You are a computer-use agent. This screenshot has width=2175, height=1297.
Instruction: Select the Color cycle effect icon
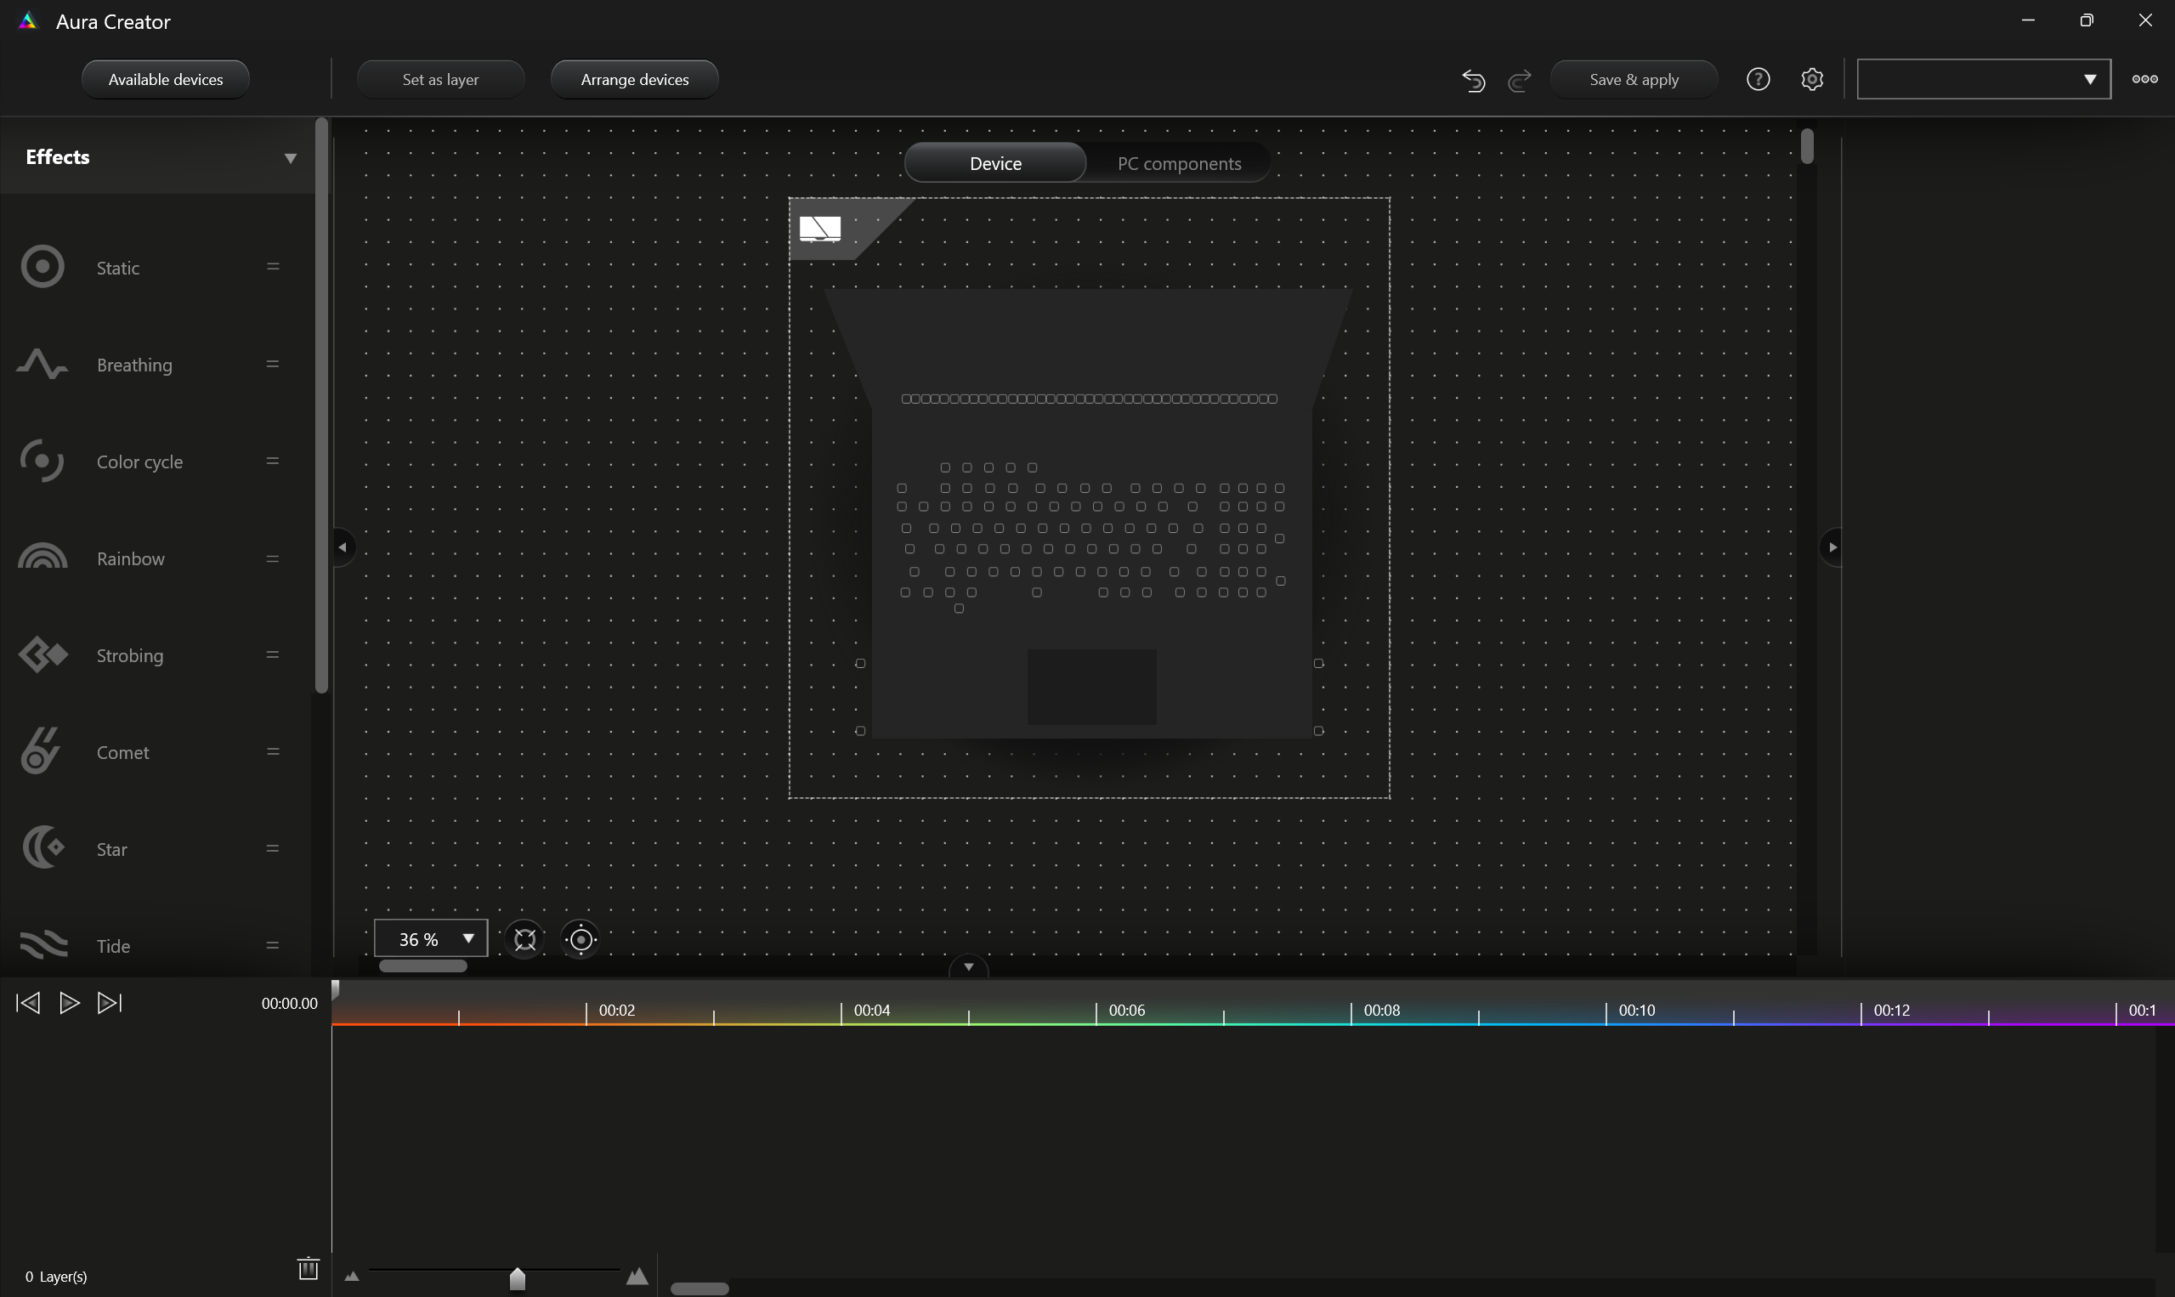(x=42, y=461)
